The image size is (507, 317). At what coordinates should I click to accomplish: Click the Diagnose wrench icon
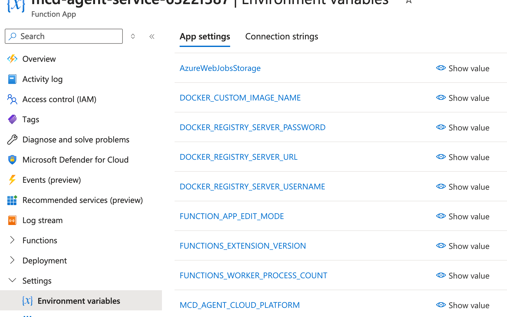tap(12, 140)
